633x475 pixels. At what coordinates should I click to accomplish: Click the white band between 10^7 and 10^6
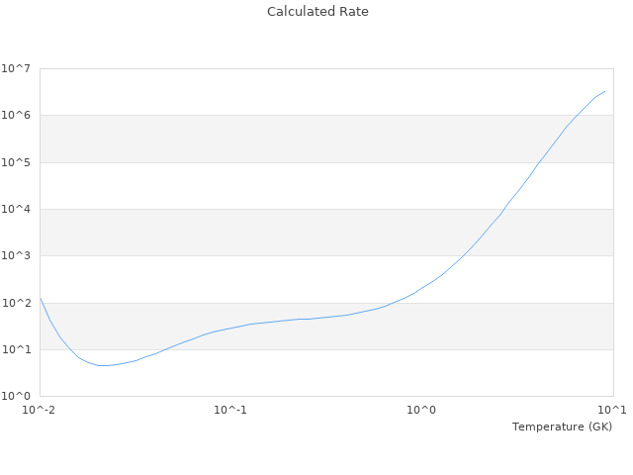(x=247, y=92)
